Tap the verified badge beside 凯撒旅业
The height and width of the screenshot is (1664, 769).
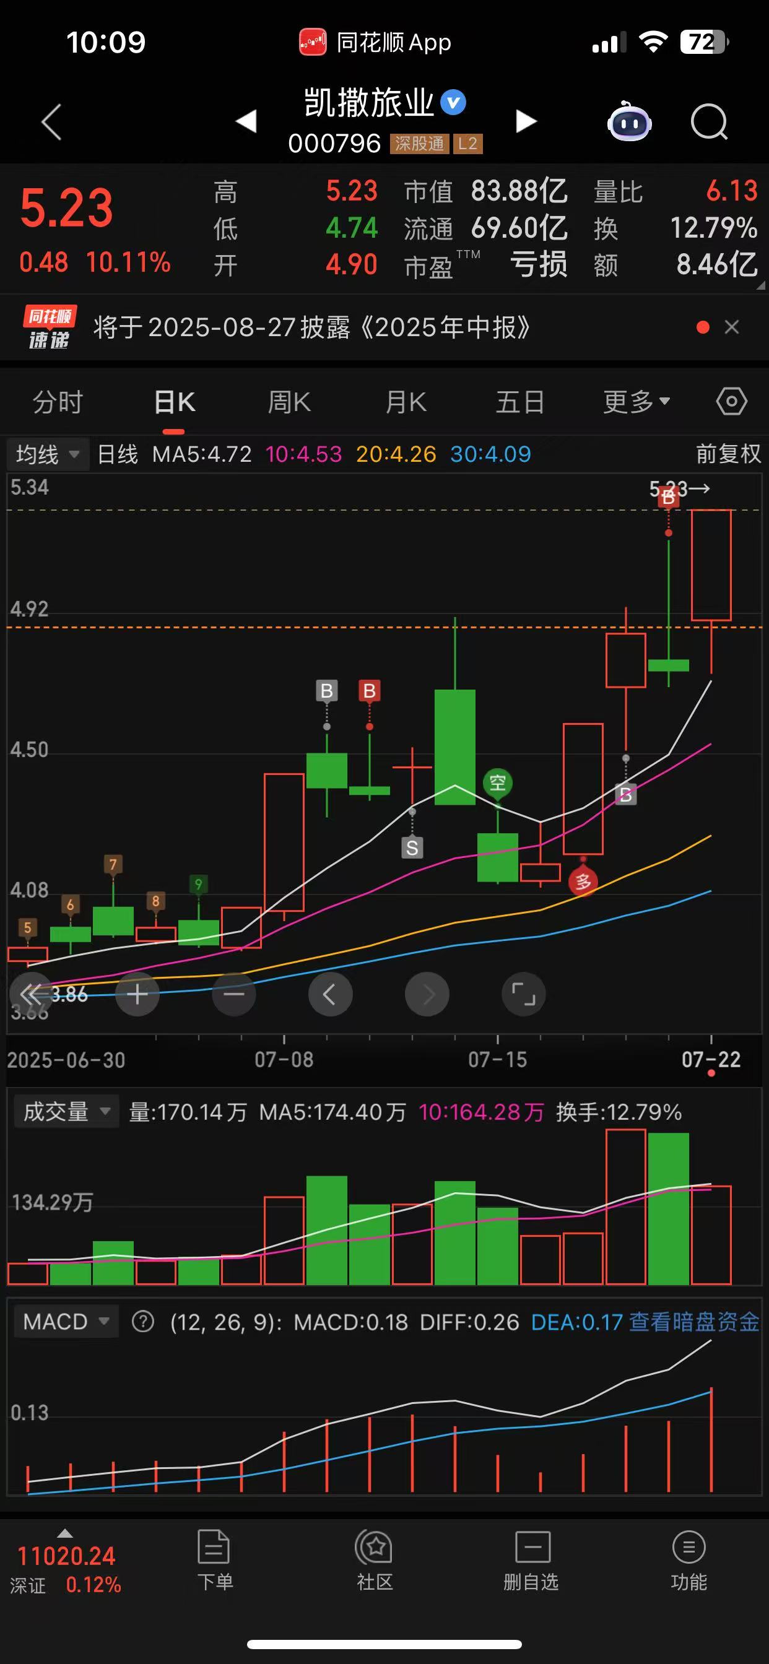tap(453, 102)
